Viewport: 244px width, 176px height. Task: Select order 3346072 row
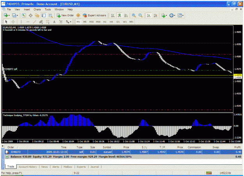(x=123, y=152)
